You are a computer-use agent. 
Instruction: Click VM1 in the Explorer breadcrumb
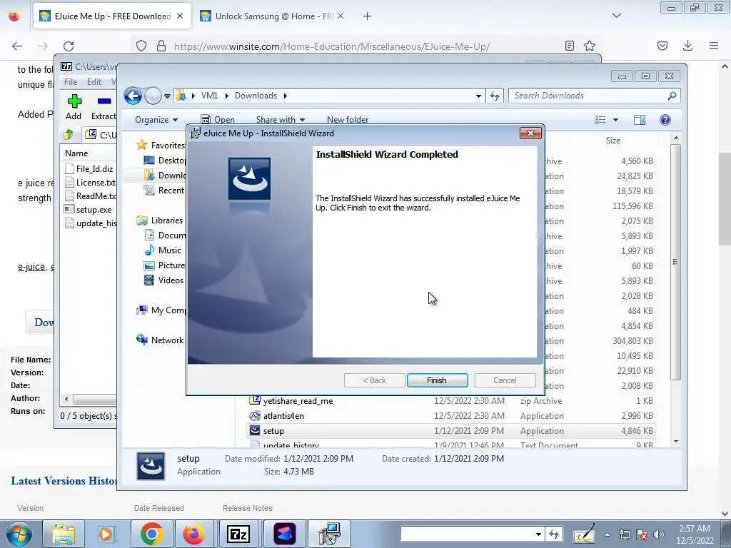209,96
